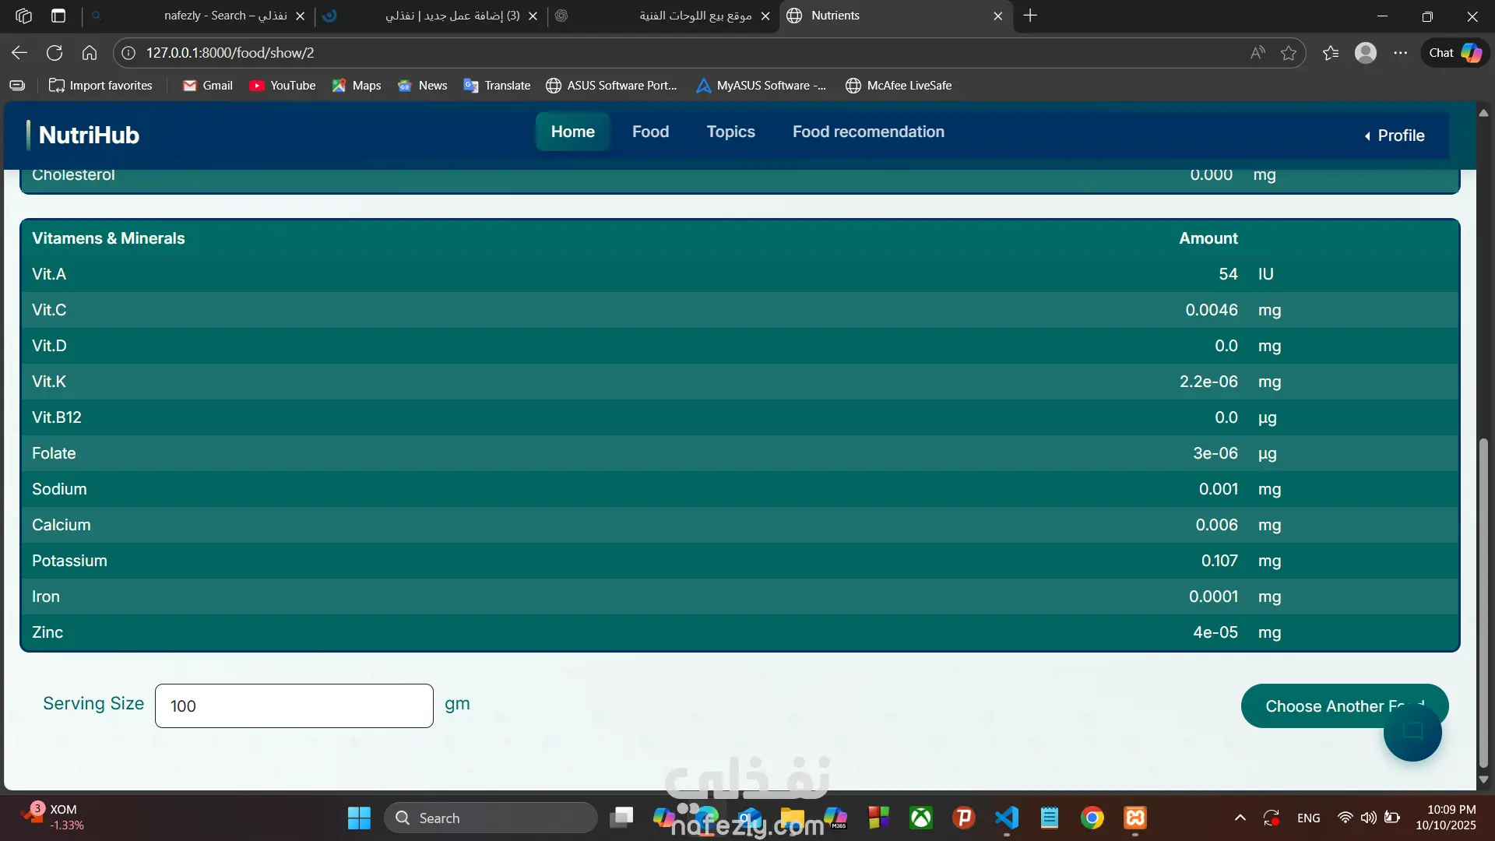1495x841 pixels.
Task: Open the Windows Start menu
Action: 359,818
